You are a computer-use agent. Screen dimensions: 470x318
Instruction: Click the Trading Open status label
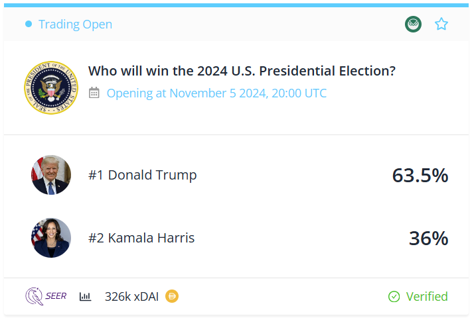click(x=76, y=25)
